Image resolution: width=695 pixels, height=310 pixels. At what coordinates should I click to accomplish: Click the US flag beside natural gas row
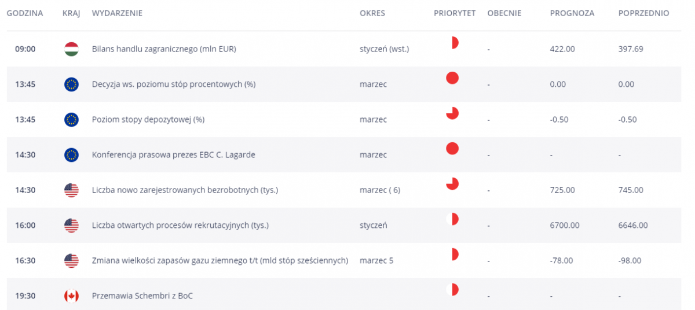[71, 261]
